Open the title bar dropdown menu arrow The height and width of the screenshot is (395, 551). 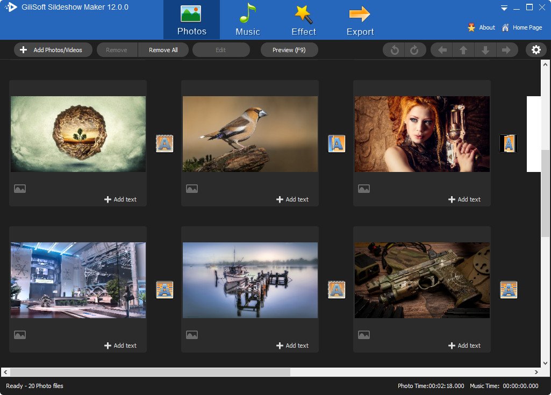click(x=504, y=8)
